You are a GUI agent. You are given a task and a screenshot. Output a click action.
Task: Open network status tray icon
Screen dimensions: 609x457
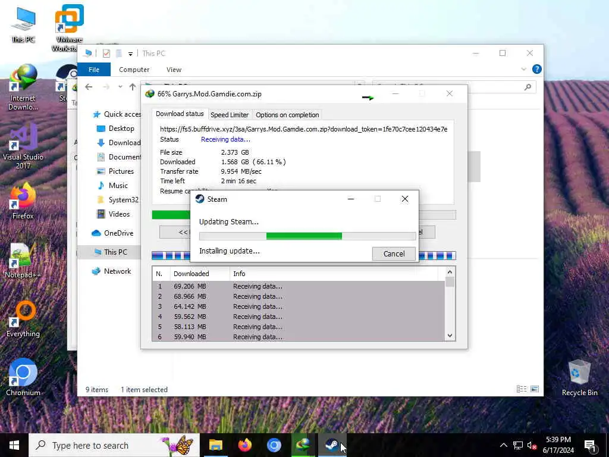[518, 445]
